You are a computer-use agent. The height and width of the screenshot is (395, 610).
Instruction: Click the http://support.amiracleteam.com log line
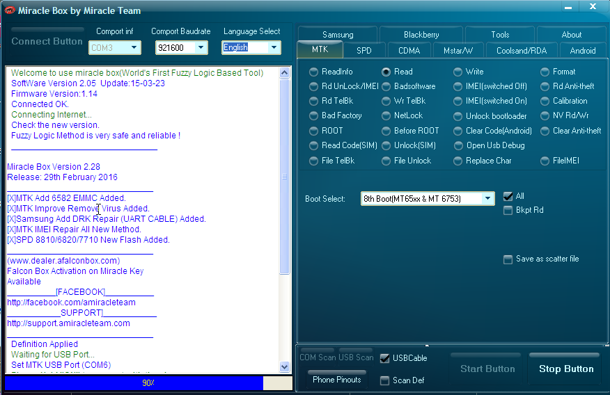68,323
